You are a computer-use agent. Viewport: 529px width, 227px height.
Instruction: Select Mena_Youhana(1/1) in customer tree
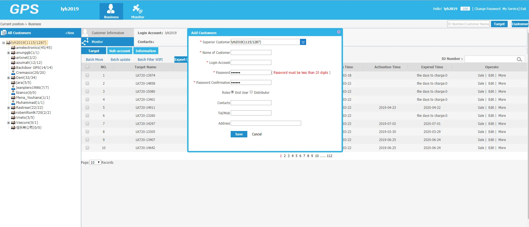click(x=33, y=98)
